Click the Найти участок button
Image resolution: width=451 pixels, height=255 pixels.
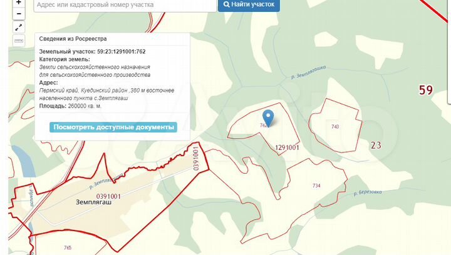click(249, 5)
